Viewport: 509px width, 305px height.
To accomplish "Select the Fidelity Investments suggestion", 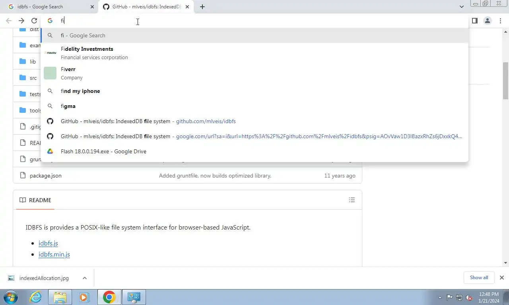I will pyautogui.click(x=254, y=53).
